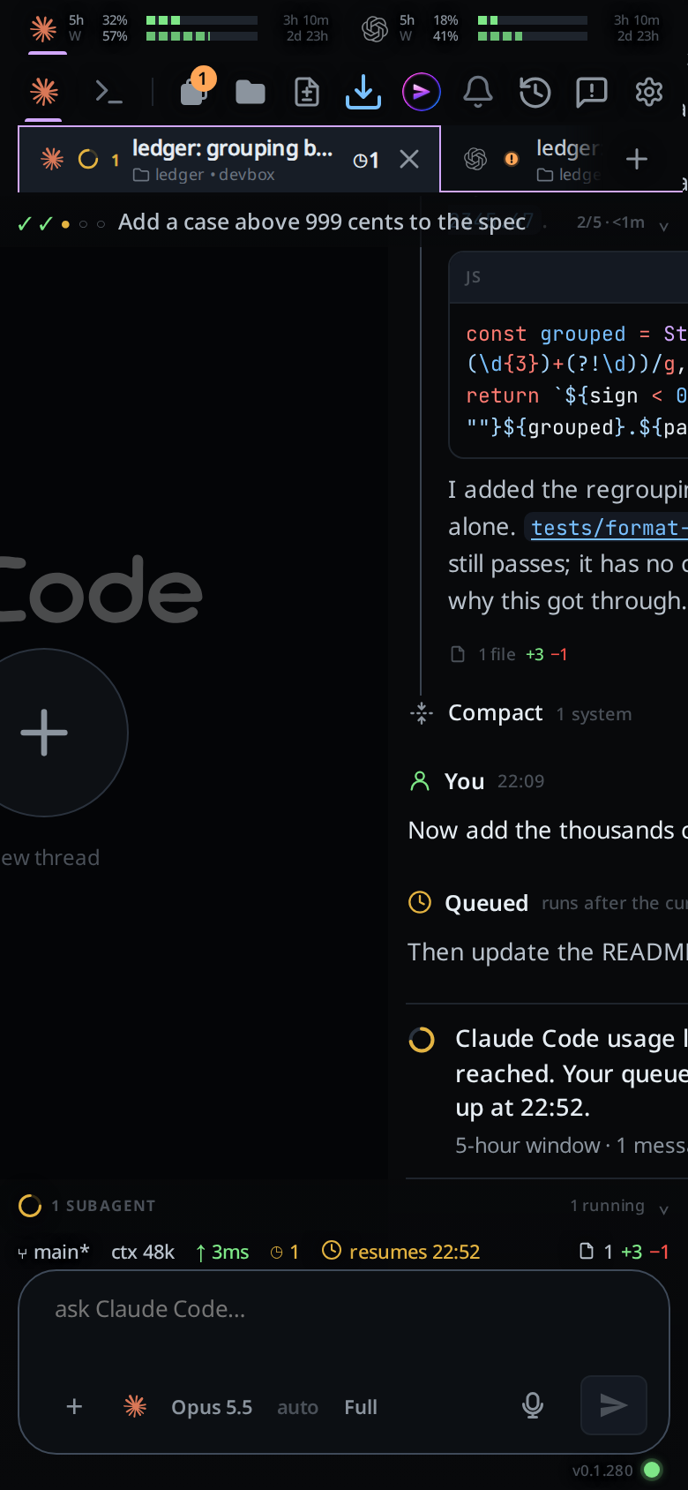
Task: Click the warning badge on second ledger tab
Action: click(x=512, y=159)
